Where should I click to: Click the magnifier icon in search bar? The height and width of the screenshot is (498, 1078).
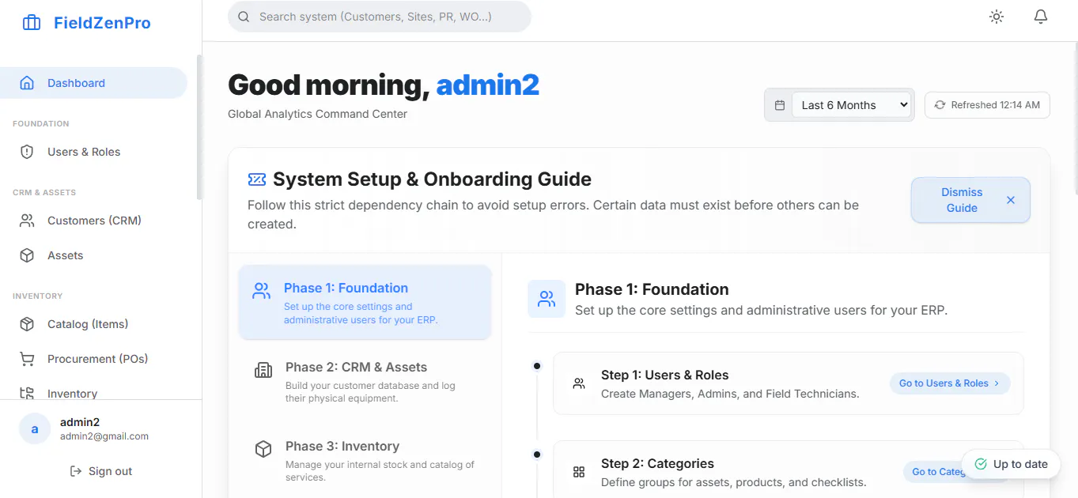(244, 17)
